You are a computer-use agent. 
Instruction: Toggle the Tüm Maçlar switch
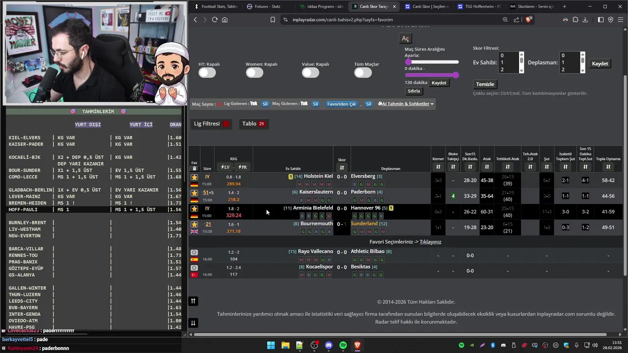click(363, 73)
